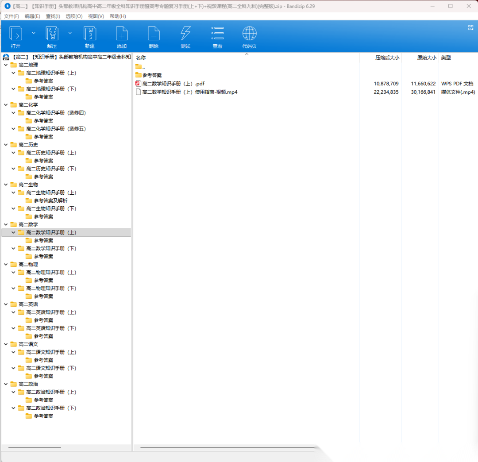The width and height of the screenshot is (478, 462).
Task: Switch view mode via top-right grid icon
Action: (470, 27)
